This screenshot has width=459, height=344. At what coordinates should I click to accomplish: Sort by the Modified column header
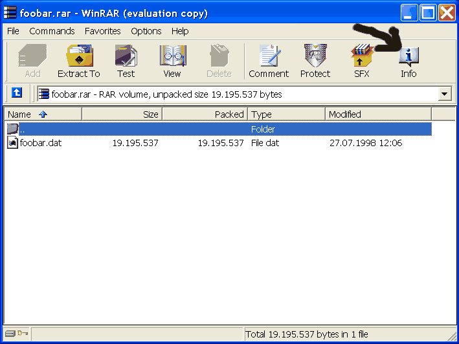tap(378, 114)
